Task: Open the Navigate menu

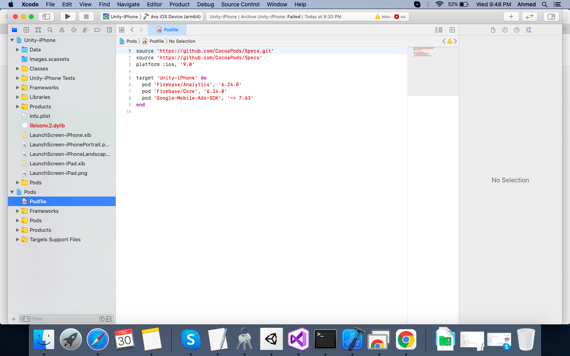Action: click(x=128, y=4)
